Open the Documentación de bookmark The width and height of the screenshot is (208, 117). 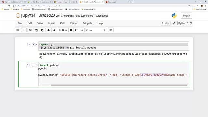coord(39,9)
